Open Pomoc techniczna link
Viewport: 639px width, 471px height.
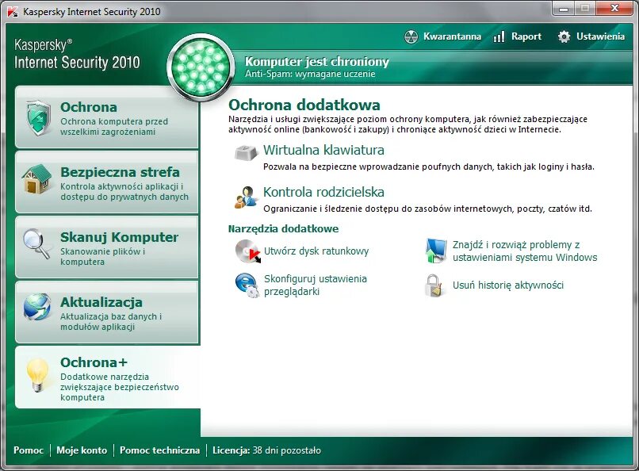(160, 450)
